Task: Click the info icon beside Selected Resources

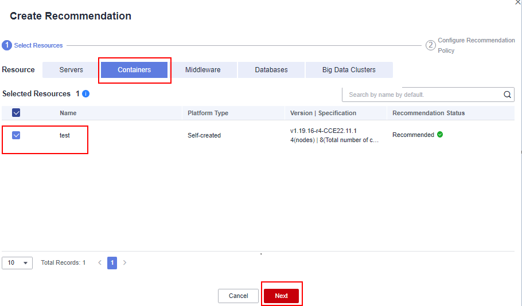Action: pos(85,93)
